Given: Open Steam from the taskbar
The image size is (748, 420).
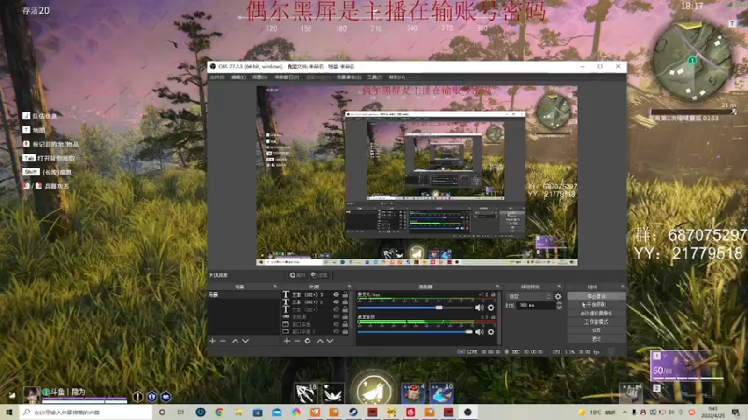Looking at the screenshot, I should click(353, 412).
